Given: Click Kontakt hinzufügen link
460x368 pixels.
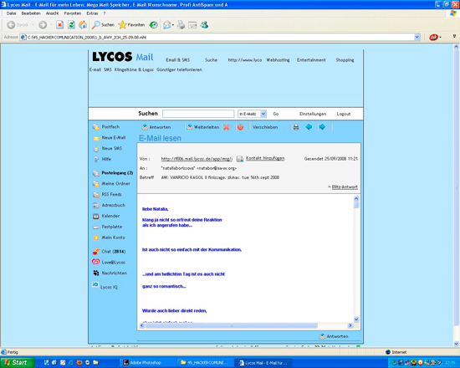Looking at the screenshot, I should (x=265, y=158).
